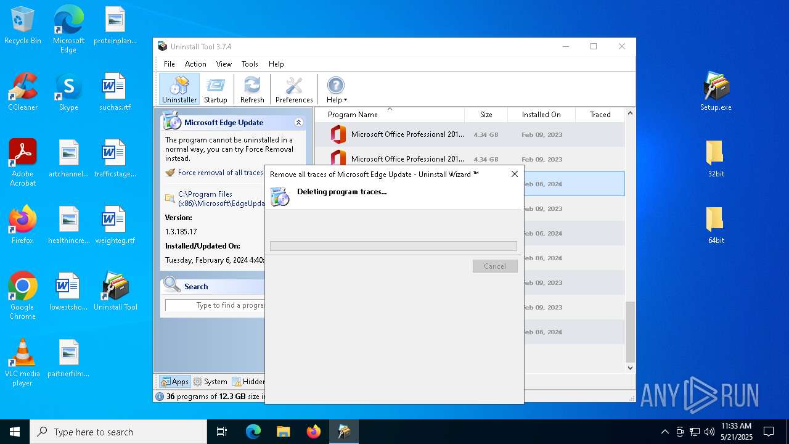
Task: Click the Uninstall Wizard disc icon
Action: click(280, 196)
